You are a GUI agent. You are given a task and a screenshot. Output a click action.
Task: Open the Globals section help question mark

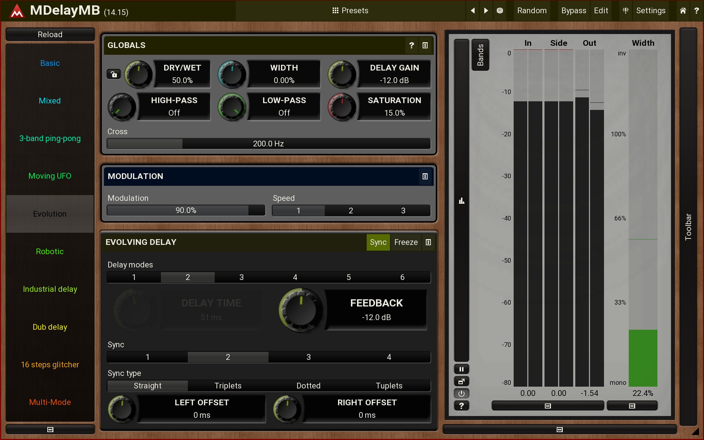412,45
